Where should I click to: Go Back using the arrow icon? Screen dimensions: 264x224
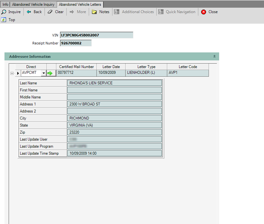(x=29, y=12)
